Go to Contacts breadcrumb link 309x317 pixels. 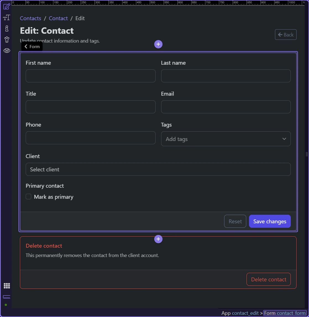coord(30,19)
